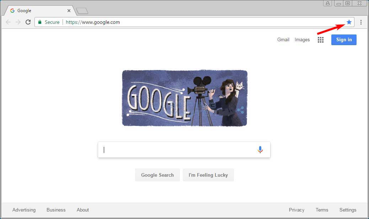The width and height of the screenshot is (369, 219).
Task: Reload the page with refresh icon
Action: pos(28,22)
